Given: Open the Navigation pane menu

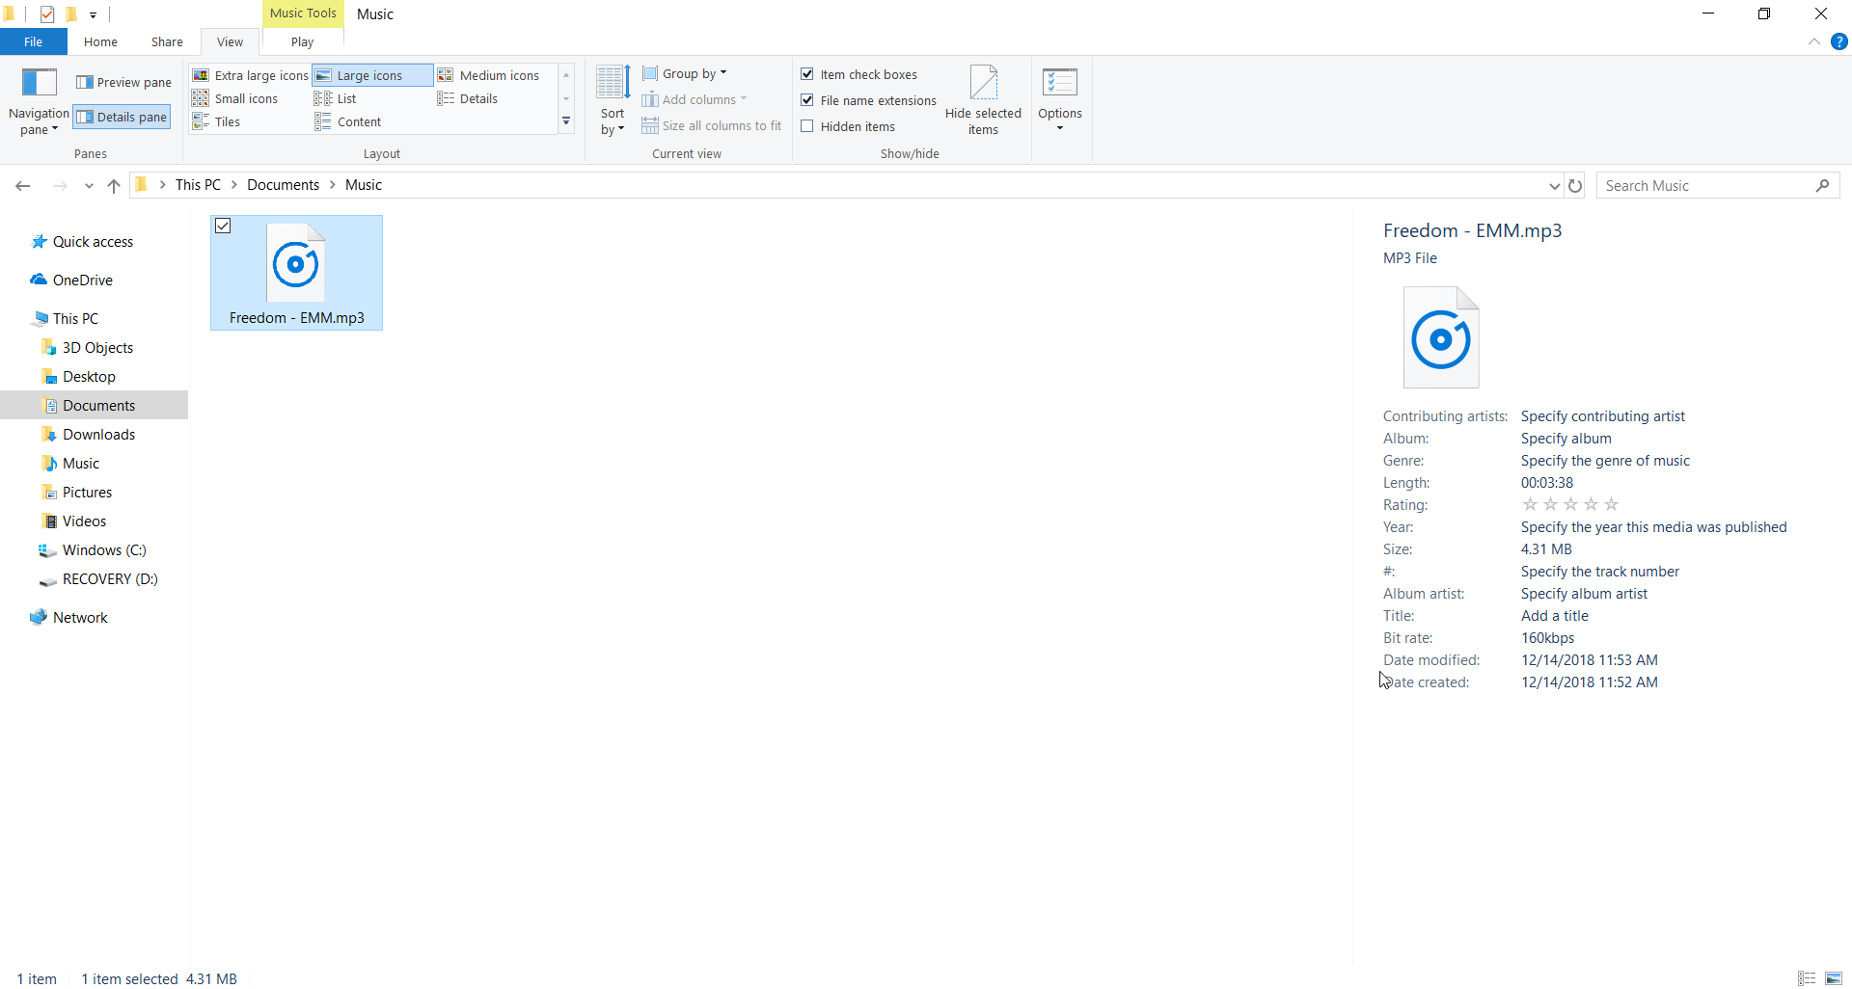Looking at the screenshot, I should coord(39,102).
